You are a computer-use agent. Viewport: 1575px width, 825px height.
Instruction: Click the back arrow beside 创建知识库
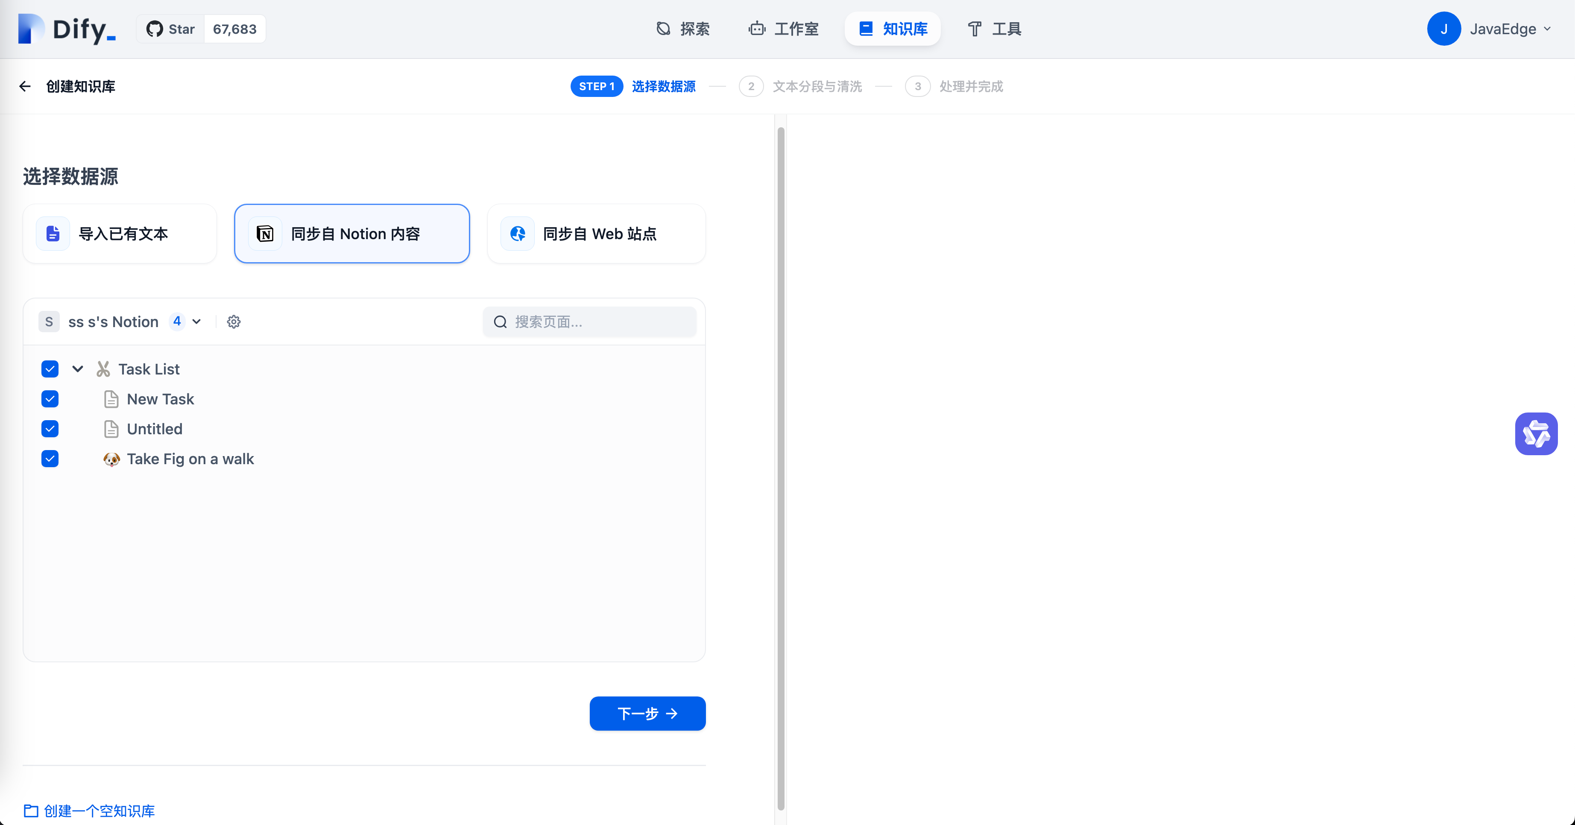coord(24,86)
